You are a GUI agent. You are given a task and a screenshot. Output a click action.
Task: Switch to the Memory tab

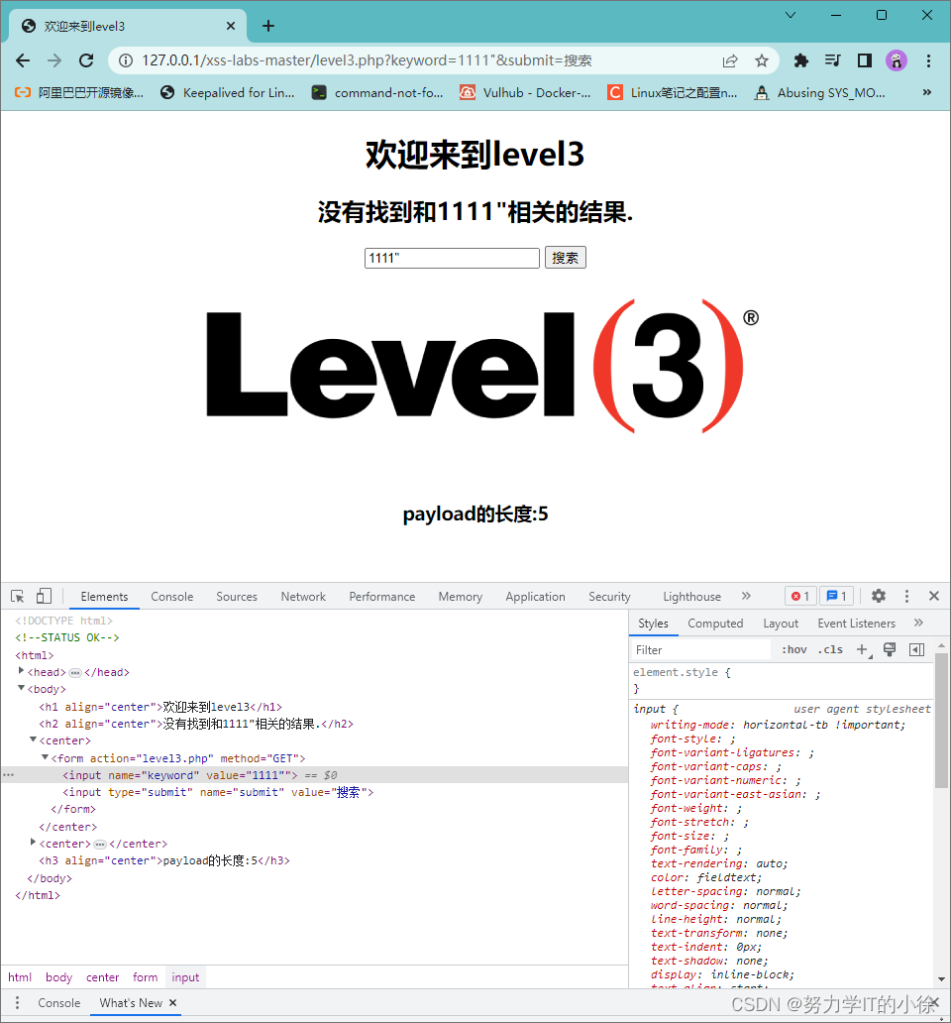click(x=461, y=597)
